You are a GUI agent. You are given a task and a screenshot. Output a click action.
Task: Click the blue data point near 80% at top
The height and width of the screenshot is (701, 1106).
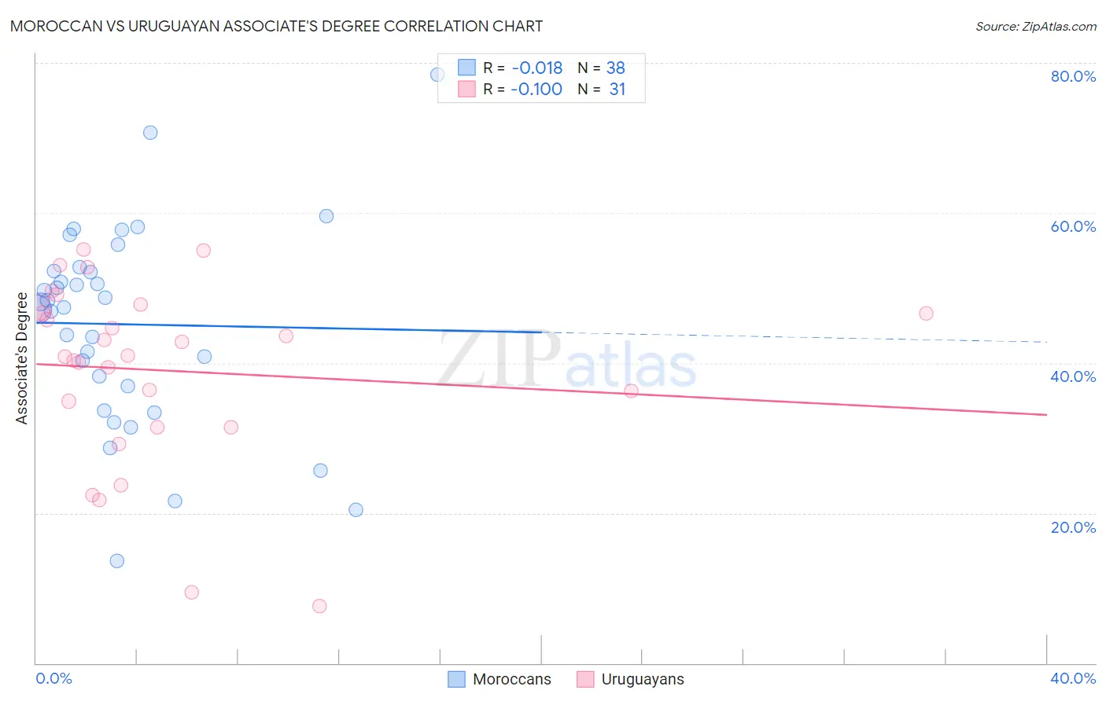(437, 75)
